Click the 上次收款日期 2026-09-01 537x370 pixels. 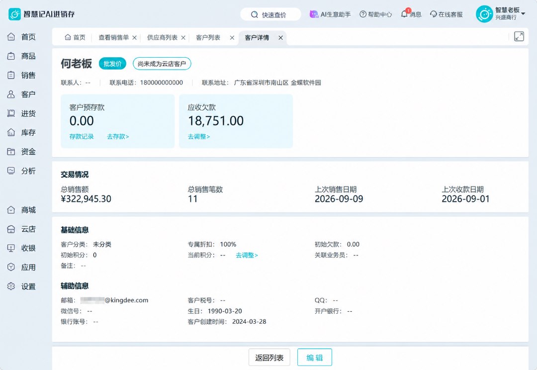pos(466,199)
